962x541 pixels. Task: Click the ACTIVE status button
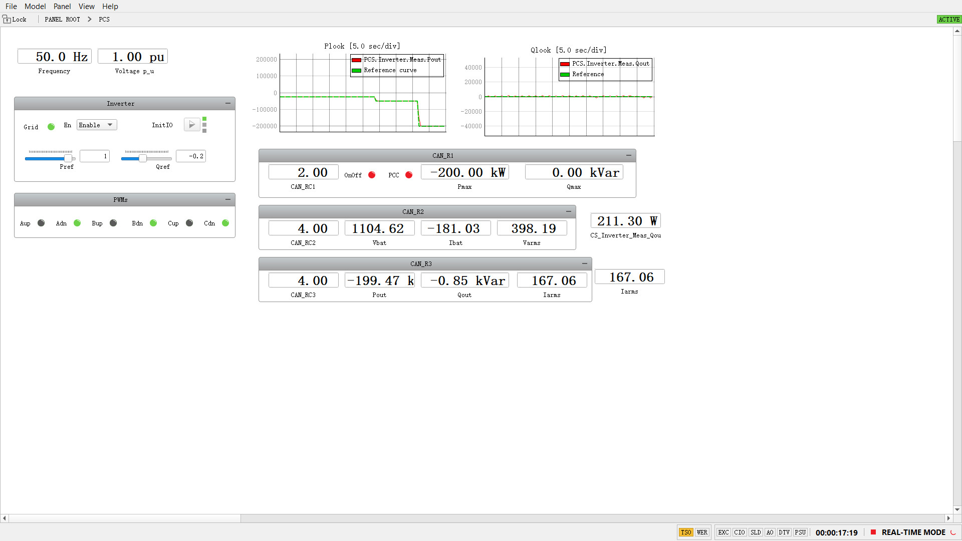coord(949,19)
